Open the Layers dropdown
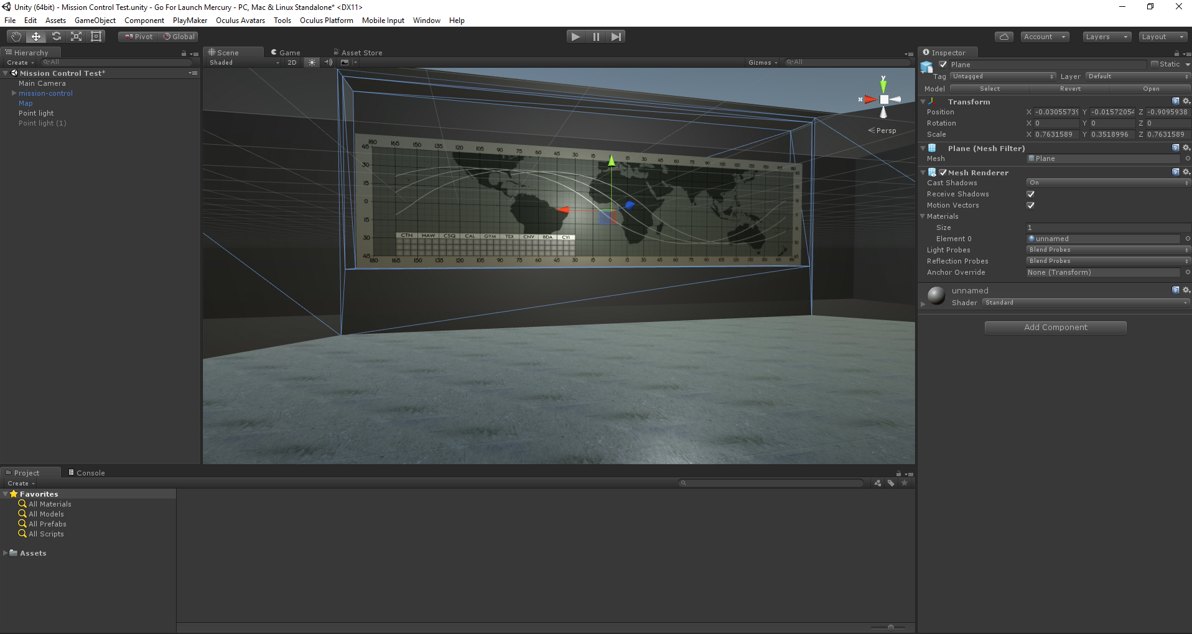Image resolution: width=1192 pixels, height=634 pixels. [x=1106, y=37]
